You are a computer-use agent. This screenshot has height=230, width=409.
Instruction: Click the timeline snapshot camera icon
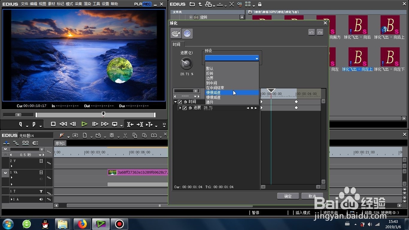(x=75, y=135)
